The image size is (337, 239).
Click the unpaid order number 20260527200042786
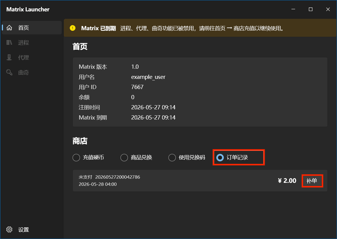click(x=117, y=177)
